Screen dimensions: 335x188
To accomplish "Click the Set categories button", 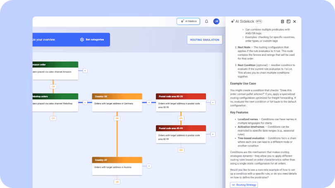I will tap(92, 40).
